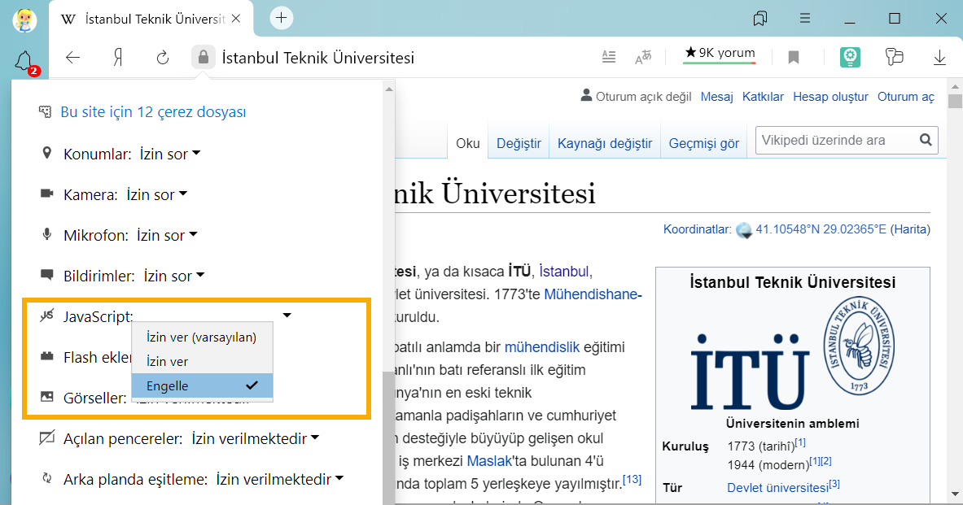Click the globe icon beside coordinates

744,230
